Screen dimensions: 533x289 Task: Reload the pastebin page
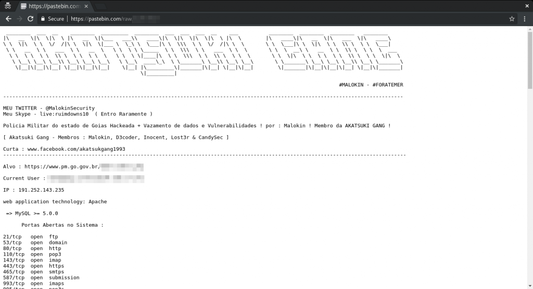[30, 19]
